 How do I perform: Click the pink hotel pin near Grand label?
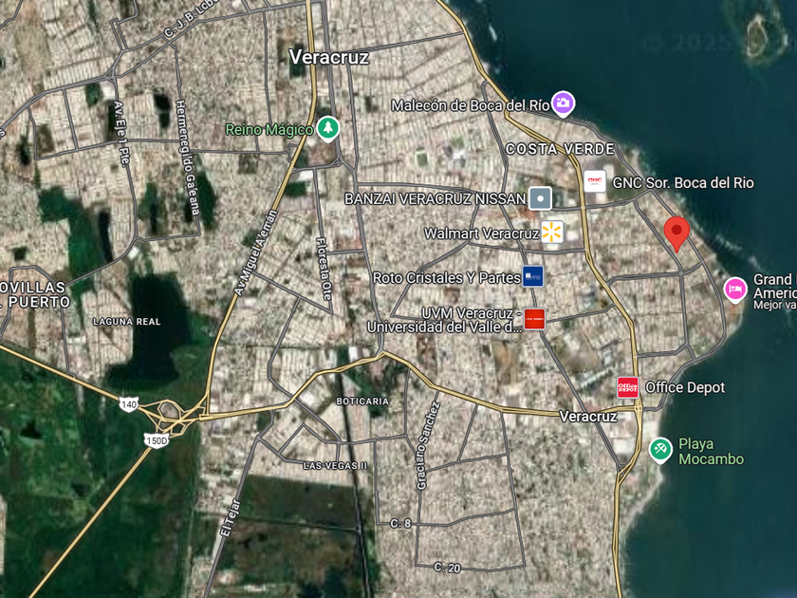tap(735, 290)
